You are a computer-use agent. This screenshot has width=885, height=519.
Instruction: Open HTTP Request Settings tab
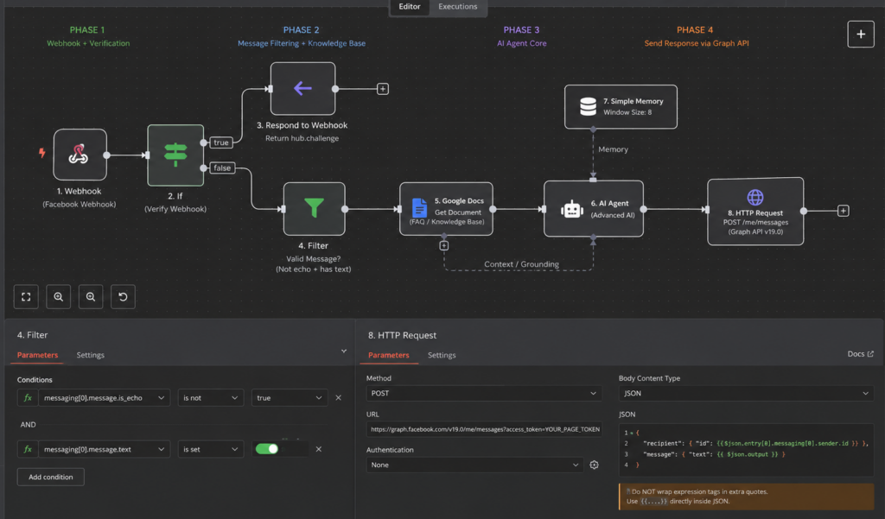click(442, 355)
